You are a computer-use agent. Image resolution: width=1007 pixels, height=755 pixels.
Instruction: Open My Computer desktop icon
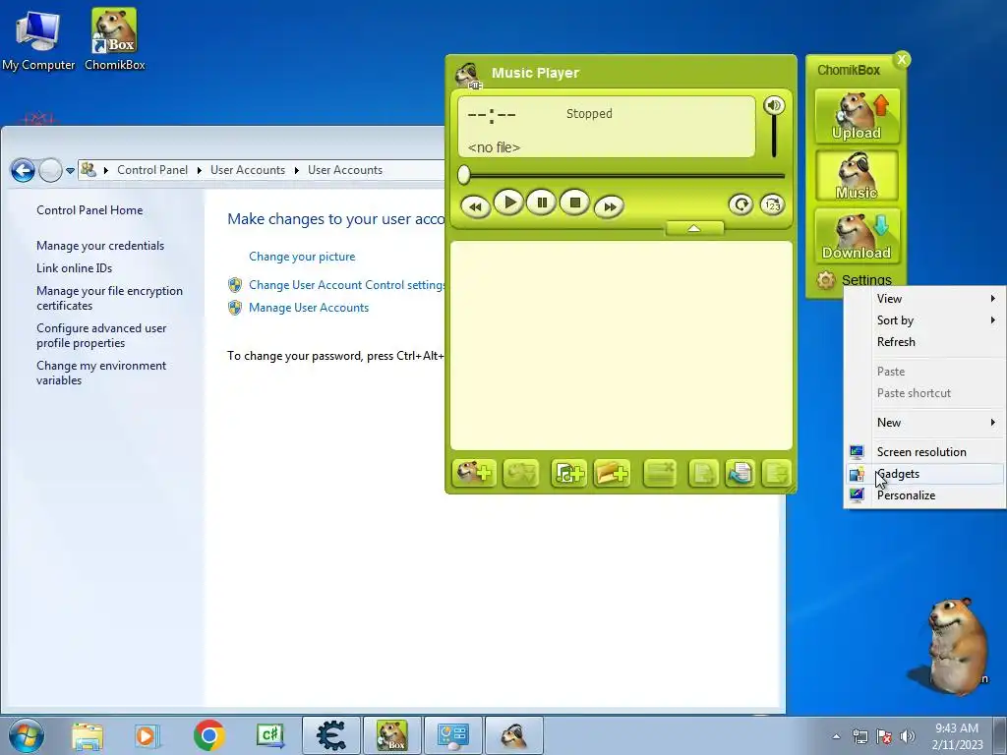click(x=38, y=40)
